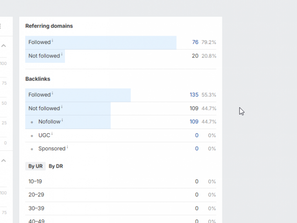Click info icon next to Backlinks Followed
The width and height of the screenshot is (297, 223).
[53, 93]
